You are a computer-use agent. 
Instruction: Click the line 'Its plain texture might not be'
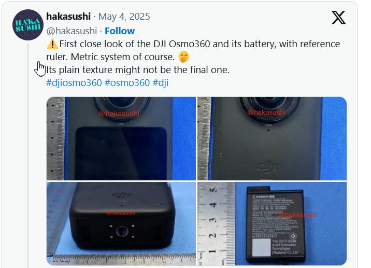[x=137, y=70]
